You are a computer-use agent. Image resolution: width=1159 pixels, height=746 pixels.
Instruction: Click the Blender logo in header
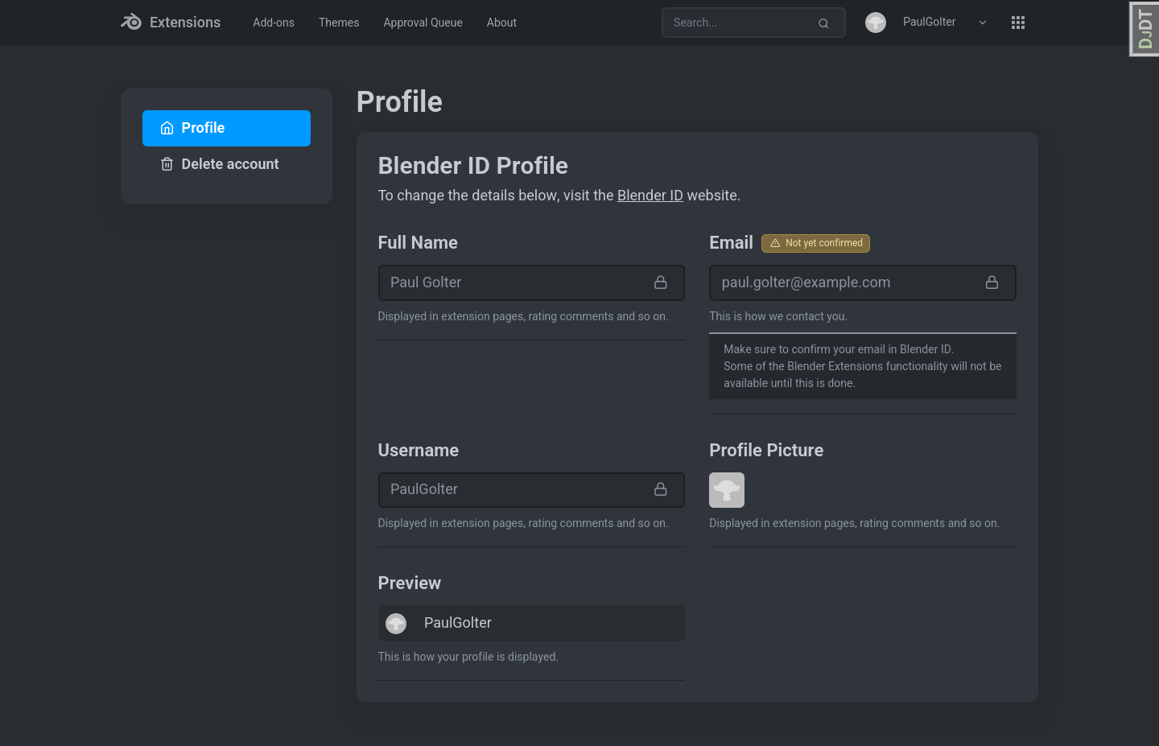click(131, 22)
